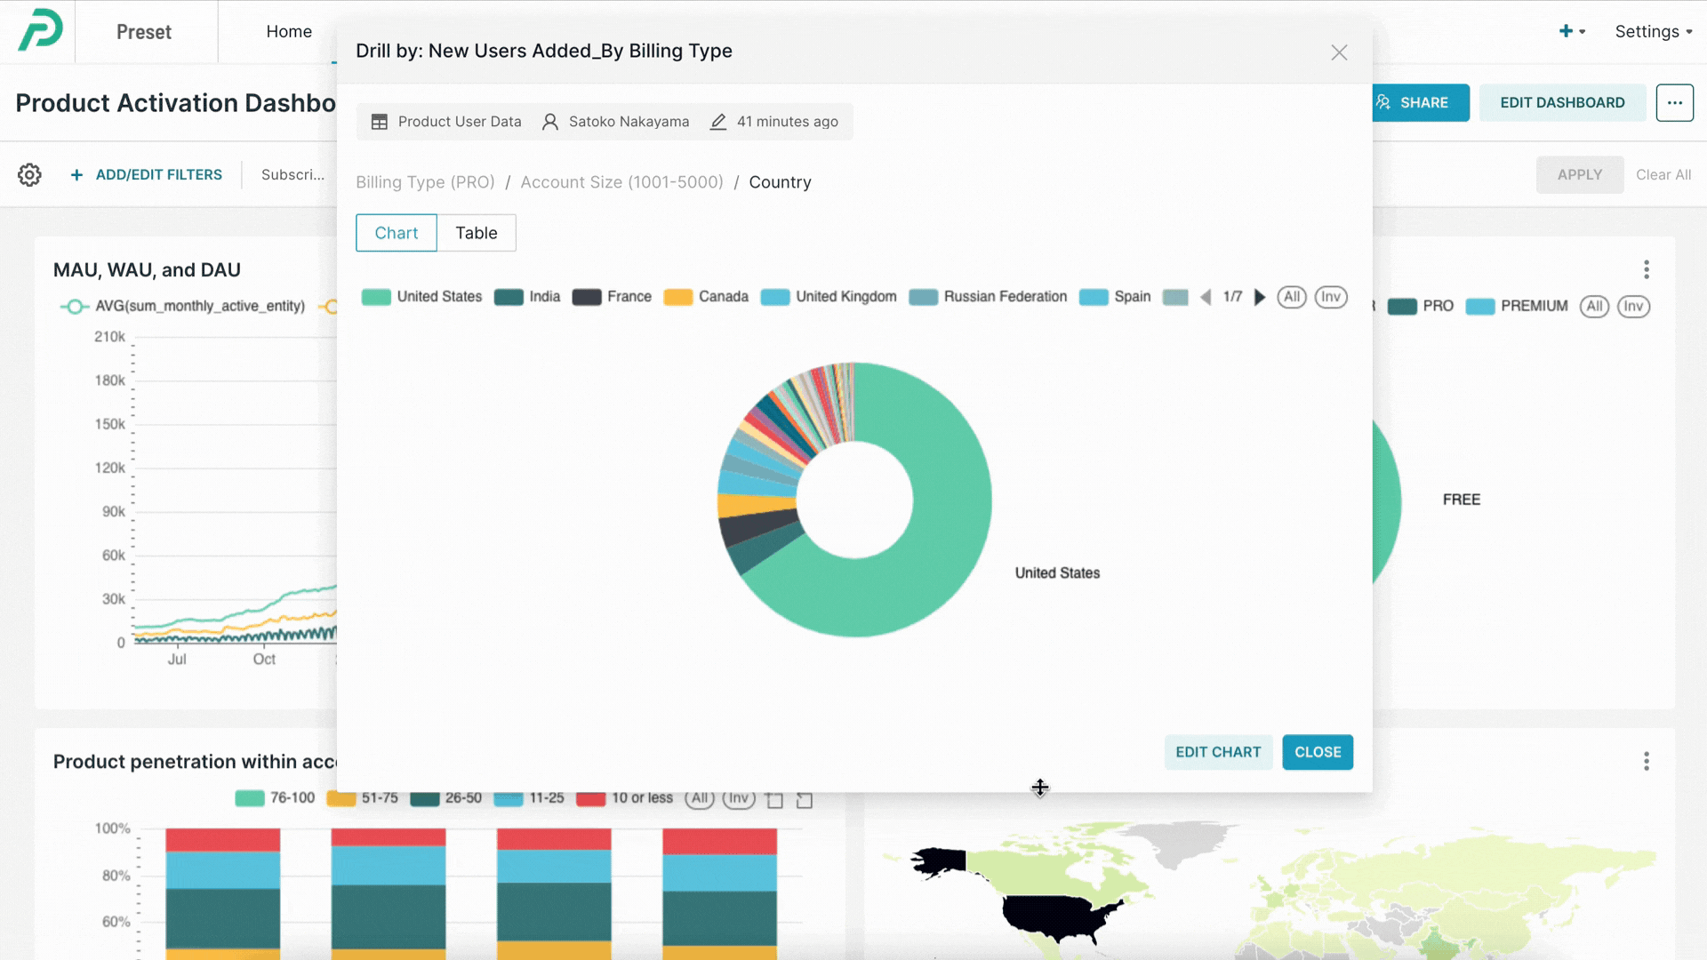Screen dimensions: 1707x960
Task: Navigate to Billing Type (PRO) breadcrumb
Action: pyautogui.click(x=425, y=182)
